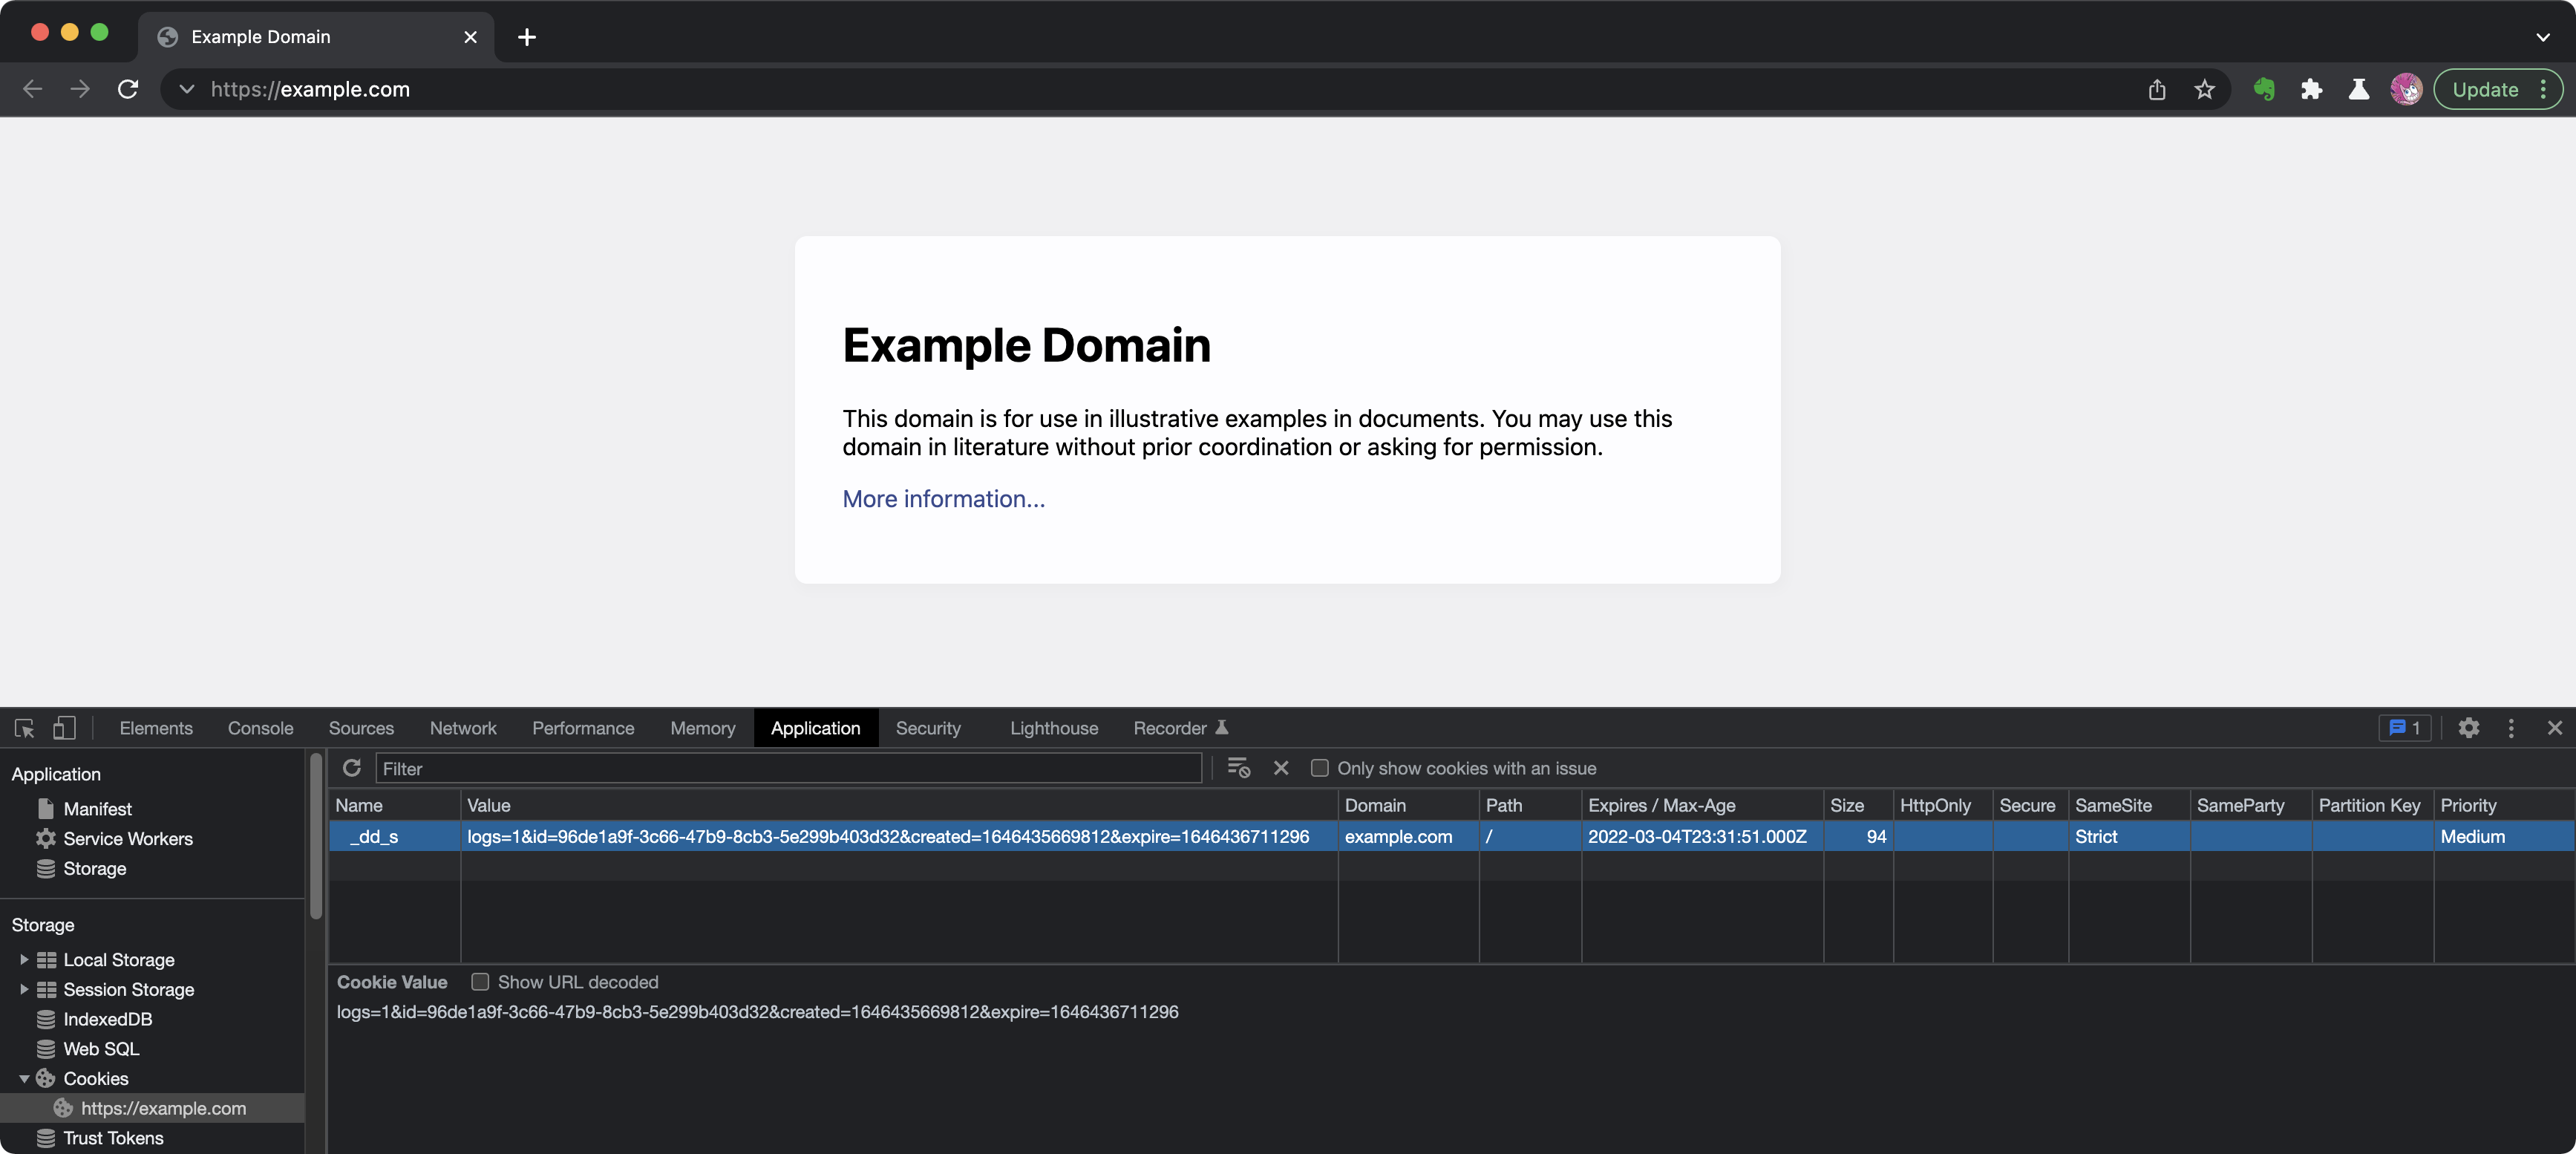Select the Application tab in DevTools
2576x1154 pixels.
(815, 726)
